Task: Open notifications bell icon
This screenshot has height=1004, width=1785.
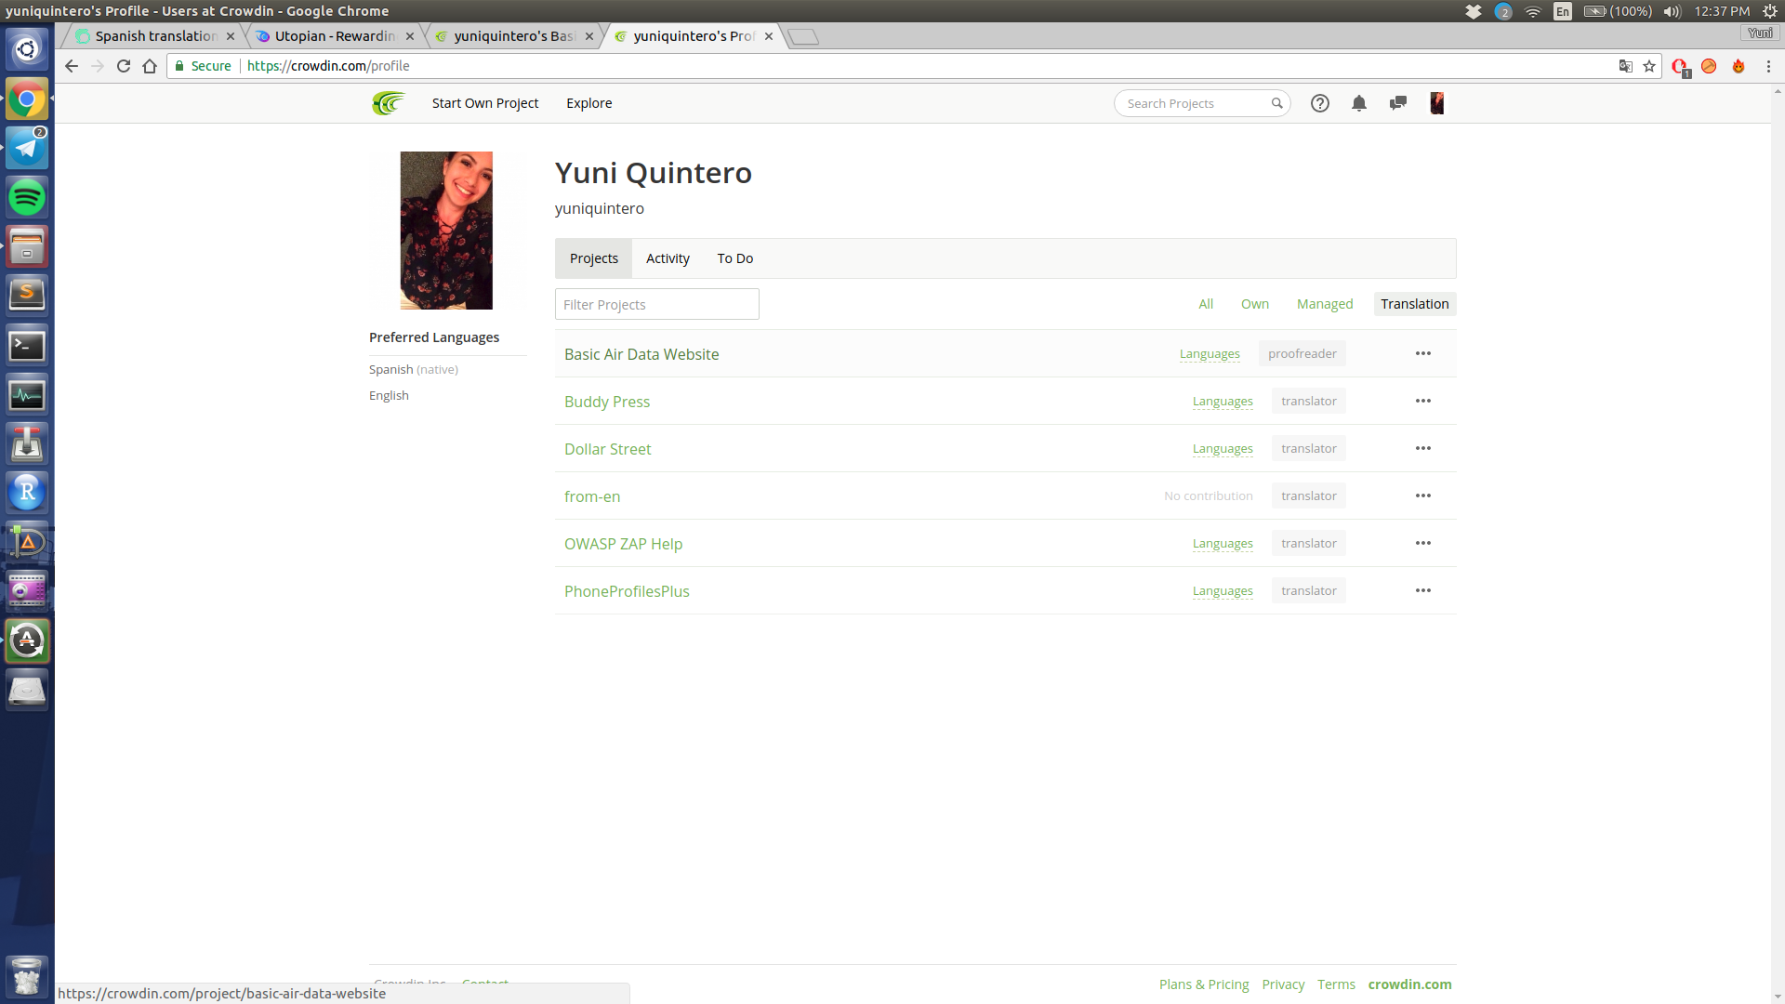Action: pyautogui.click(x=1358, y=103)
